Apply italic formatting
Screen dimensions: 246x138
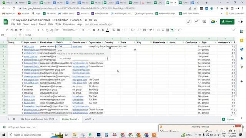coord(98,30)
